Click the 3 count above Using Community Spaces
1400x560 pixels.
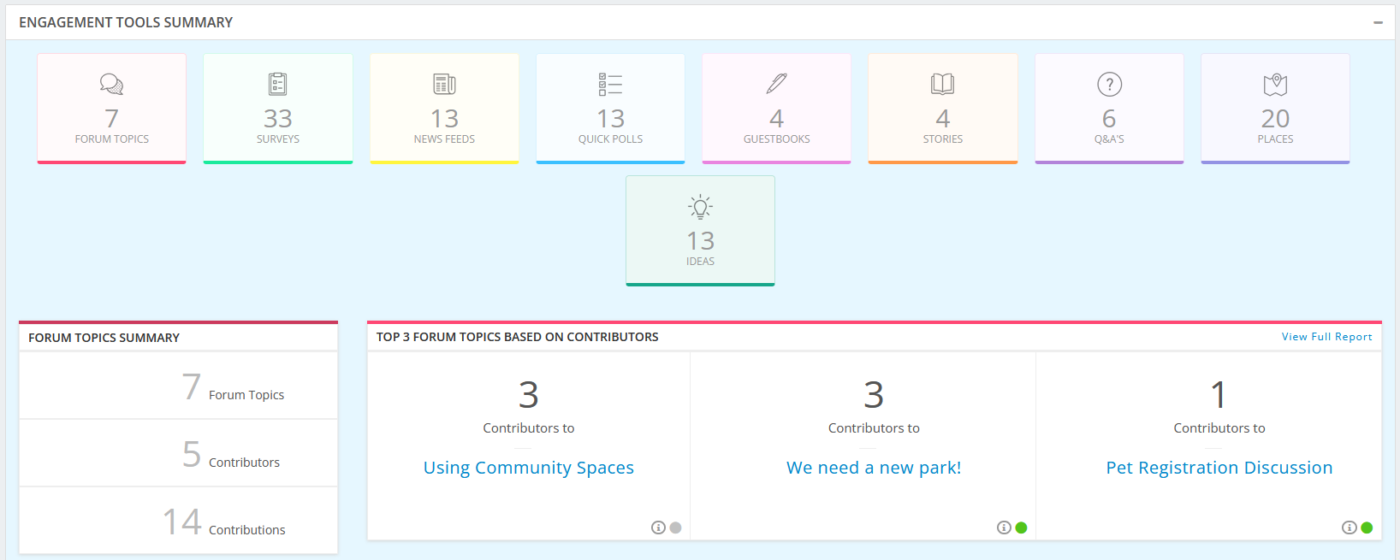coord(529,394)
